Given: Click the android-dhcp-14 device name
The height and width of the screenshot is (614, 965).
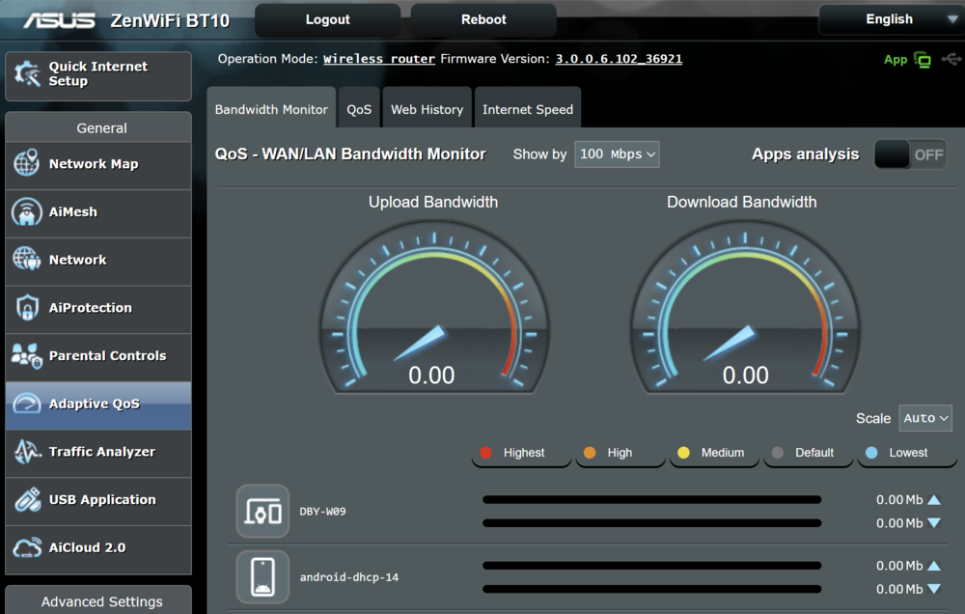Looking at the screenshot, I should click(349, 577).
